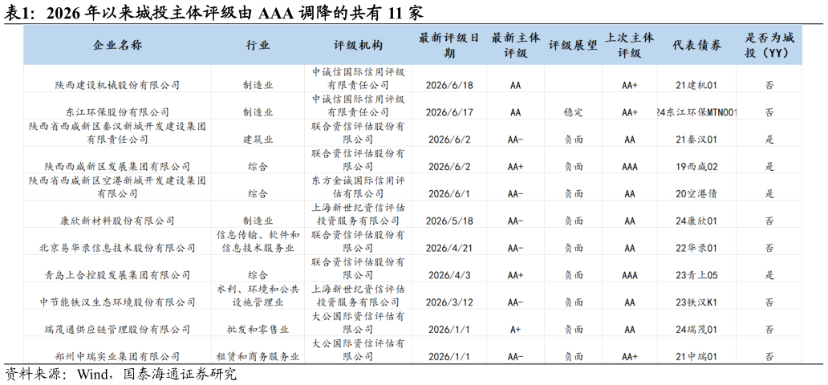Click the '否' value in 康欣新材料 row
Viewport: 828px width, 385px height.
769,221
